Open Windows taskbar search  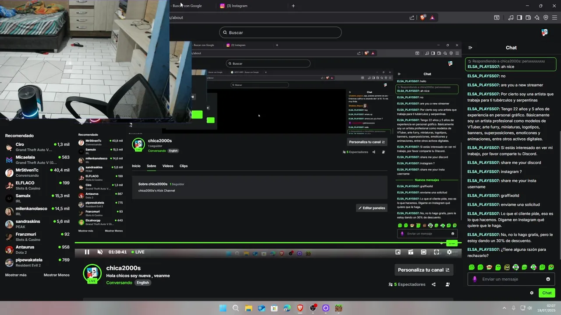pyautogui.click(x=236, y=308)
